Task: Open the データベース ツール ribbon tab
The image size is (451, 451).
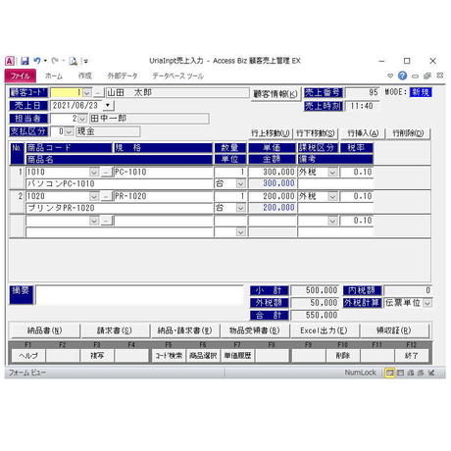Action: [x=178, y=75]
